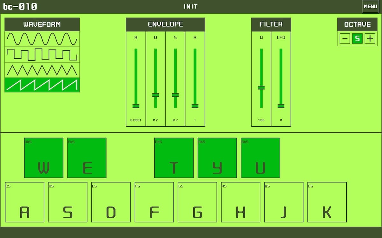Image resolution: width=382 pixels, height=238 pixels.
Task: Trigger the C6 key labeled K
Action: (x=327, y=202)
